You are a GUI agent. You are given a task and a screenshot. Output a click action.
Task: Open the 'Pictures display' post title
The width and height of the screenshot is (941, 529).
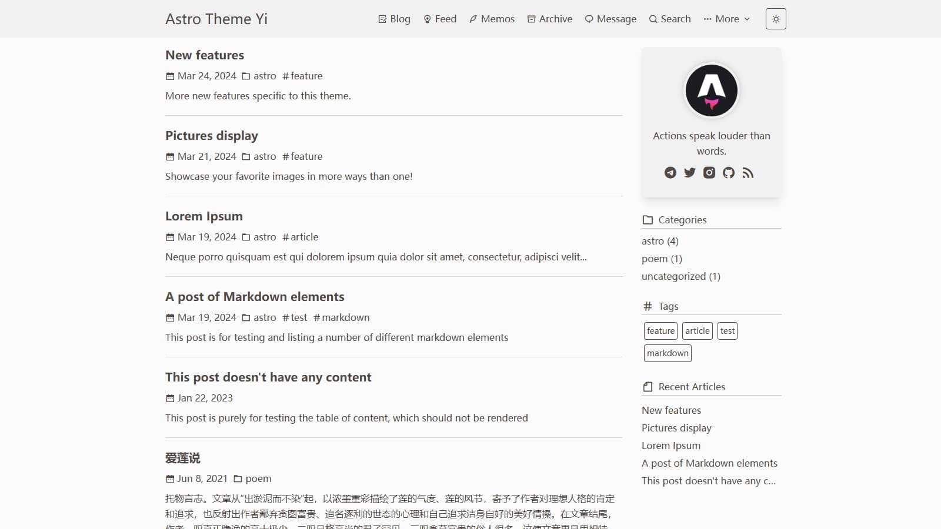(212, 136)
